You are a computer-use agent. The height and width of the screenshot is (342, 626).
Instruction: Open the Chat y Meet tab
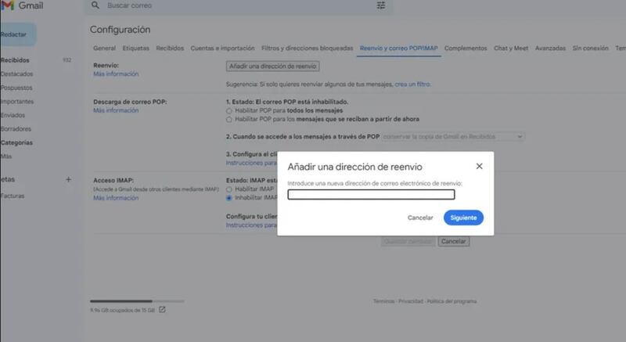pos(511,48)
